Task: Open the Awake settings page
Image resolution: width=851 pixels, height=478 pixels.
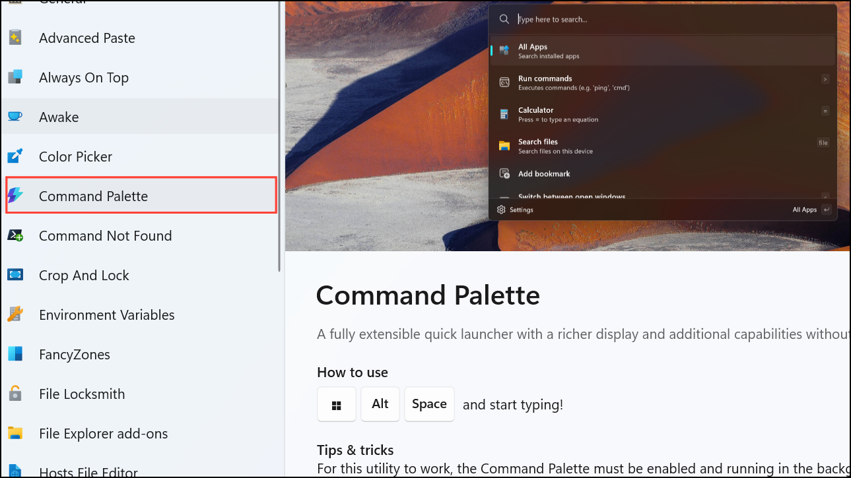Action: (x=59, y=117)
